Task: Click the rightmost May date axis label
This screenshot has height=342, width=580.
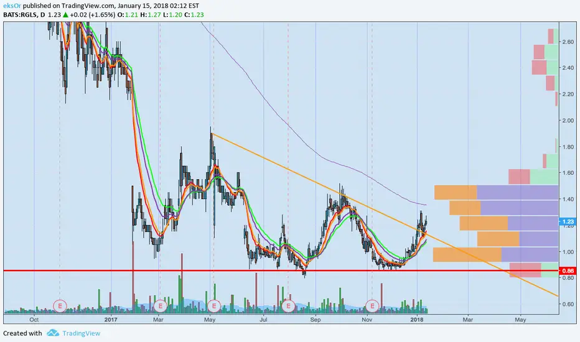Action: click(x=520, y=320)
